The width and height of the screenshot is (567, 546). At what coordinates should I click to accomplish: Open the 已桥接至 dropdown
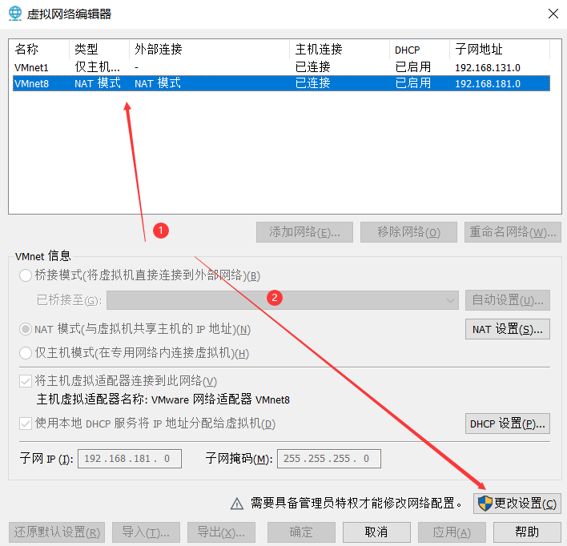283,300
